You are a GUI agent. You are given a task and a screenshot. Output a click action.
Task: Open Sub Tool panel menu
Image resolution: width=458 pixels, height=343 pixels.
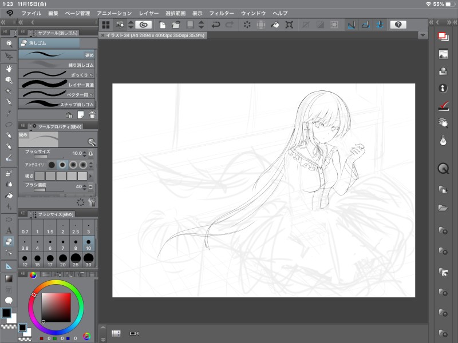[x=22, y=32]
